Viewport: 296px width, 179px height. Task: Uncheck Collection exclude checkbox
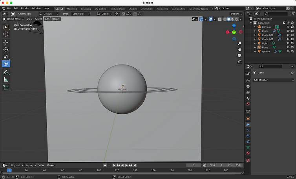(284, 23)
